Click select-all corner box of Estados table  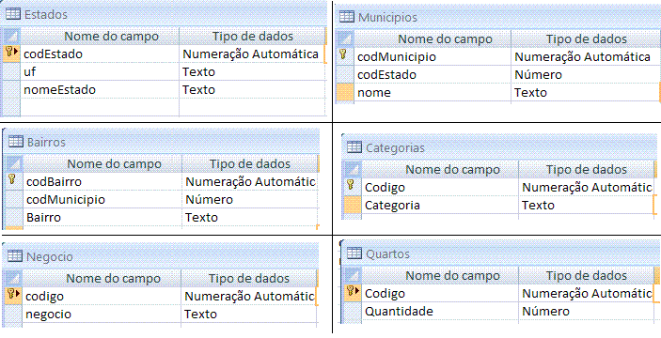coord(10,36)
